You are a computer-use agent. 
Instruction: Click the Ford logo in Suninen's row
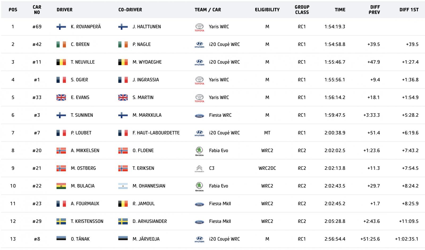click(199, 116)
